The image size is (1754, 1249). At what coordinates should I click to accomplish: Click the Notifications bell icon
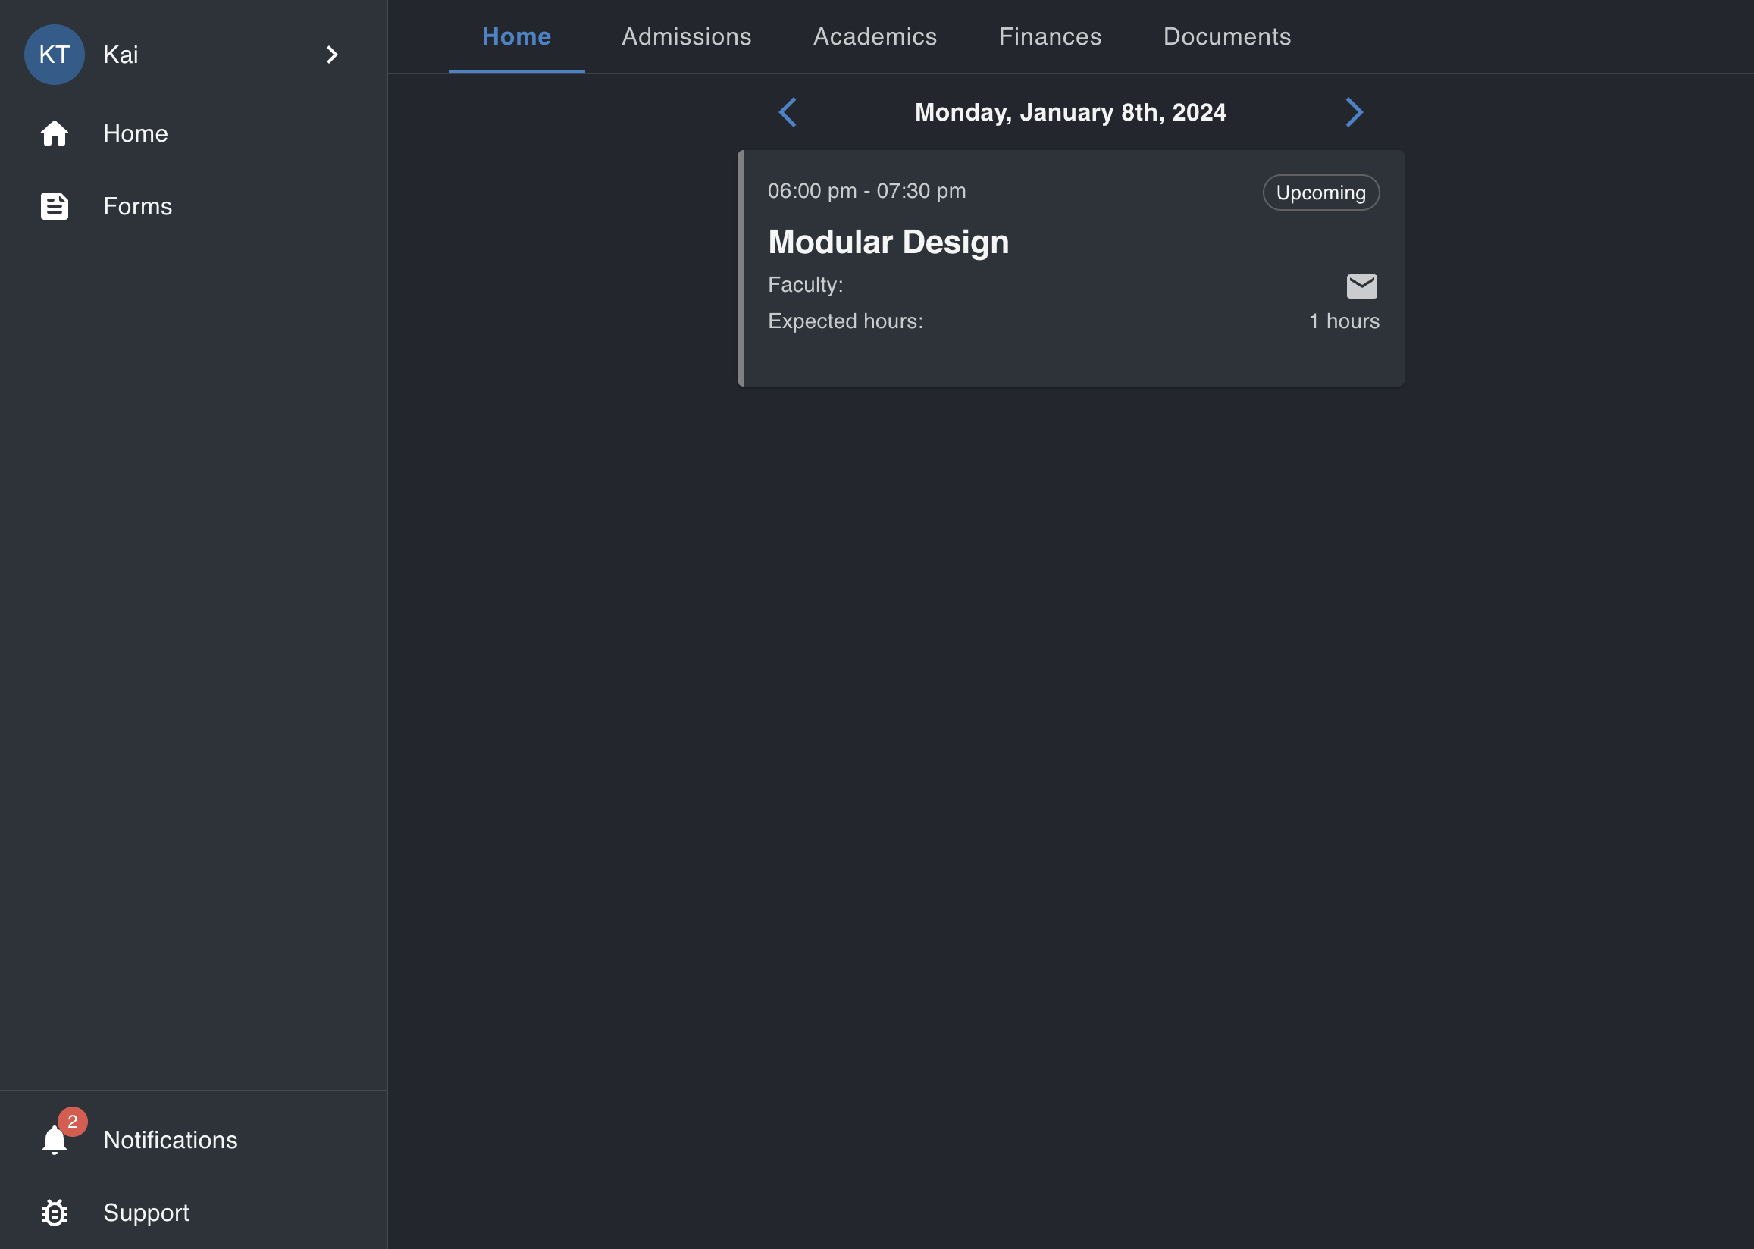(55, 1140)
